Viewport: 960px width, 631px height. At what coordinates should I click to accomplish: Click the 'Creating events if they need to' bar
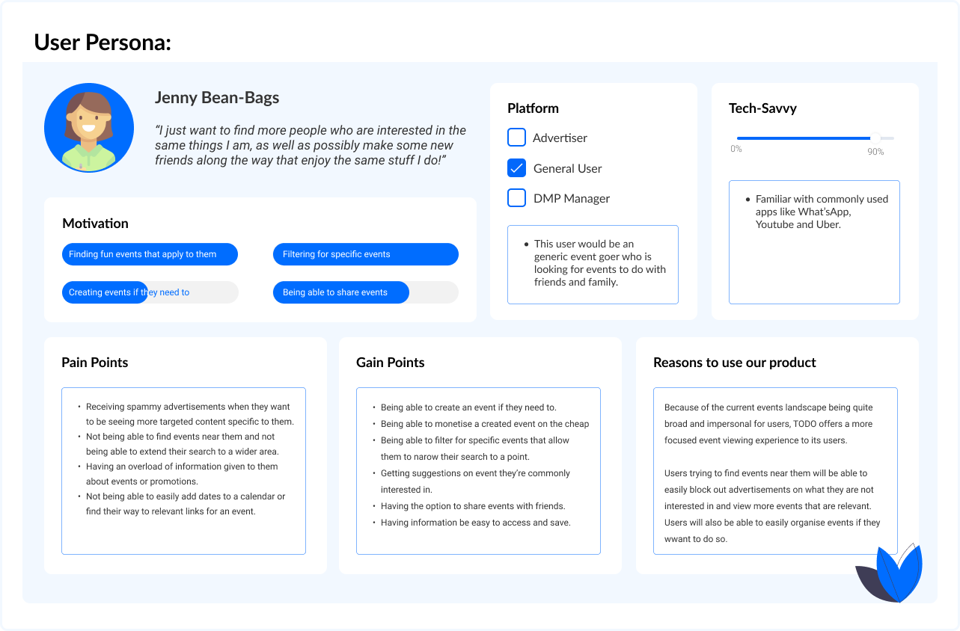pos(150,292)
